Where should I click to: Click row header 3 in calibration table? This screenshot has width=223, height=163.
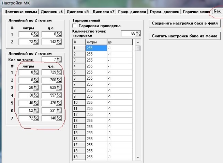click(x=79, y=60)
